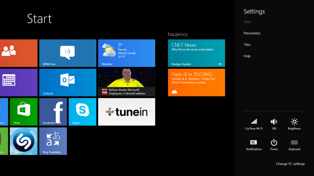This screenshot has height=176, width=314.
Task: Open the Ballmer farewell video thumbnail
Action: pyautogui.click(x=126, y=82)
